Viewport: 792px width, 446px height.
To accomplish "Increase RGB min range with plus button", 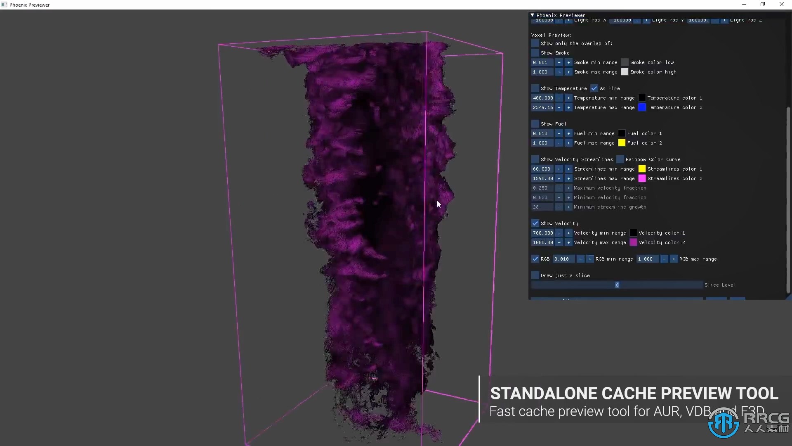I will coord(590,259).
